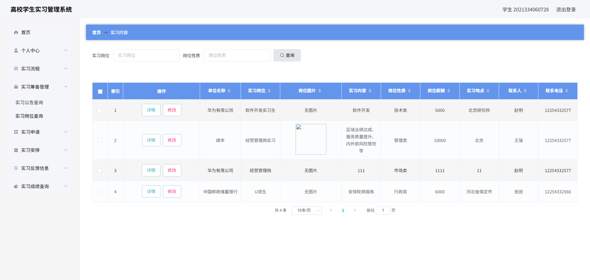590x280 pixels.
Task: Focus the 岗位性质 search input field
Action: tap(237, 55)
